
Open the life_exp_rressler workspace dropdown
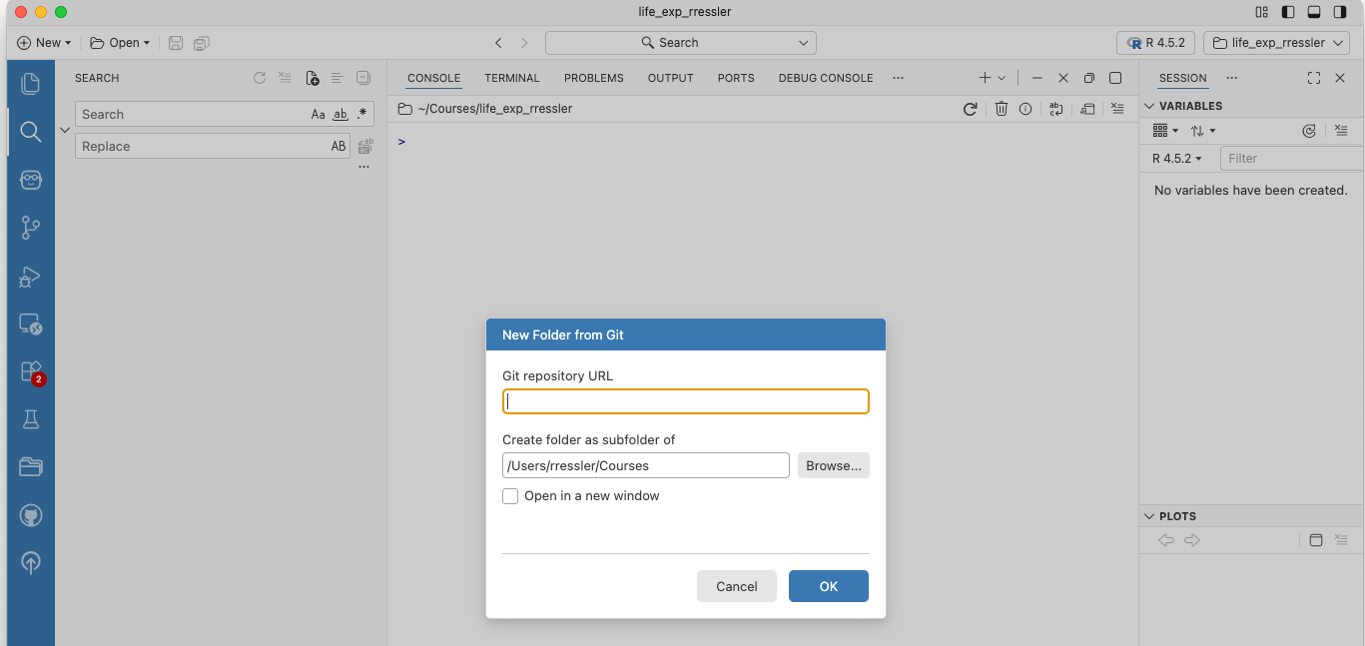tap(1276, 43)
